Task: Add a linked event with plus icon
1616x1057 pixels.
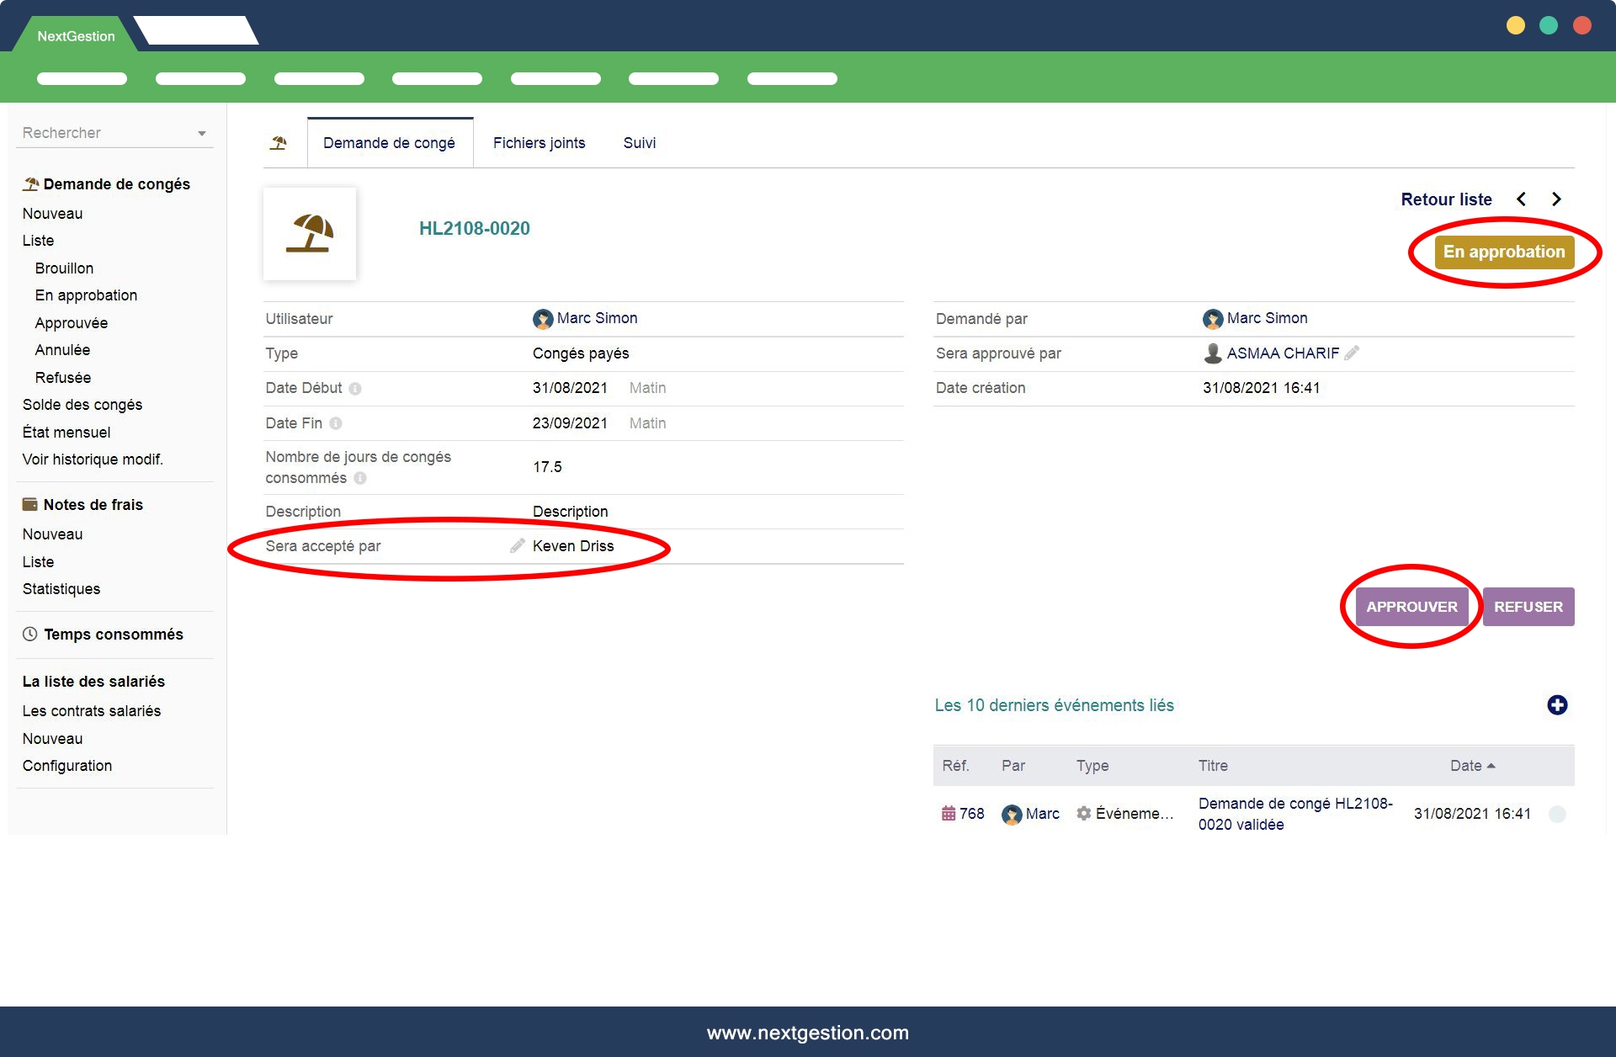Action: click(1557, 705)
